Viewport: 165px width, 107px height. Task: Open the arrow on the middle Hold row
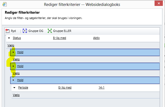pos(13,66)
